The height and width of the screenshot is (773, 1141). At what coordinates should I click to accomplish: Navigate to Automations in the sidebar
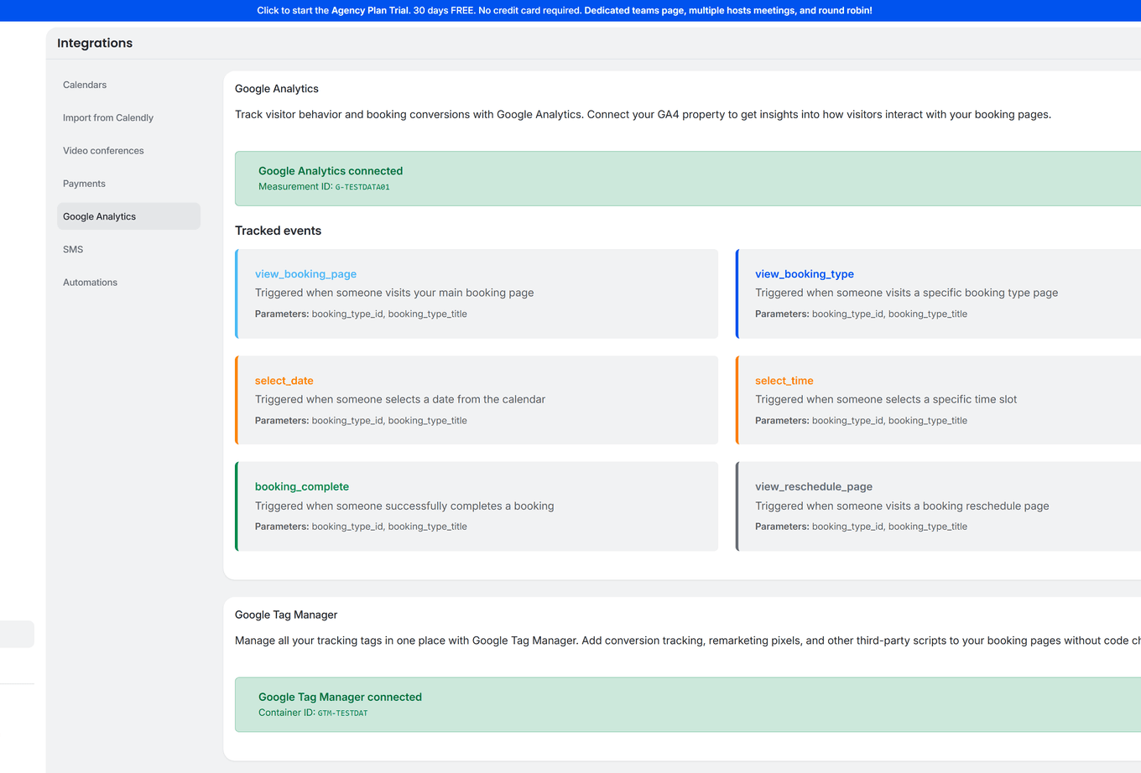(x=90, y=282)
